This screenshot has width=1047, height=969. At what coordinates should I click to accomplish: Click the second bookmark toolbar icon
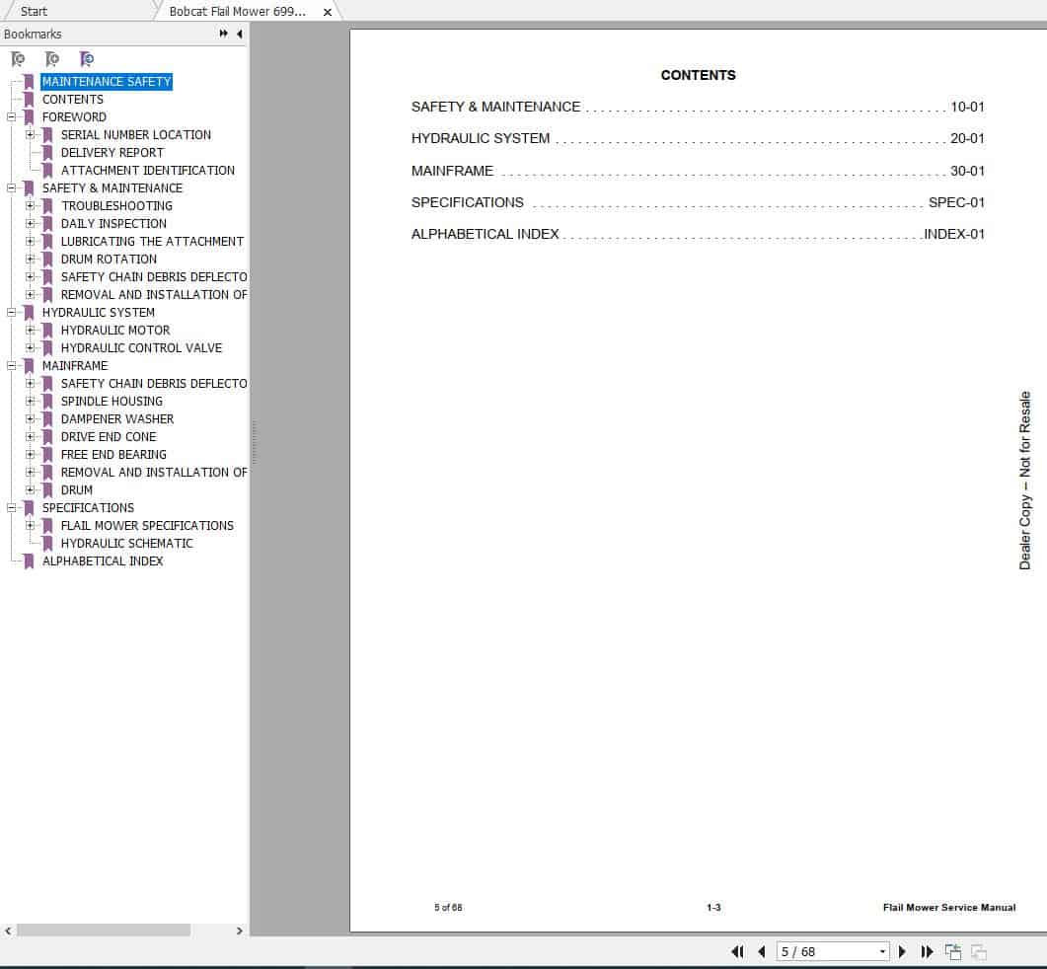pyautogui.click(x=52, y=59)
